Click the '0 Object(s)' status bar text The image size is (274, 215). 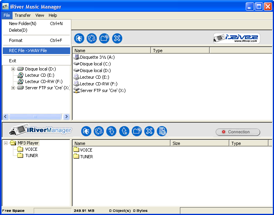click(x=120, y=211)
